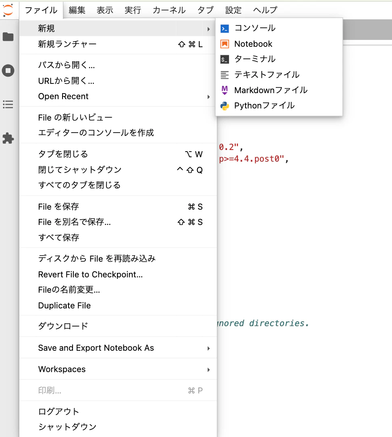Image resolution: width=392 pixels, height=437 pixels.
Task: Choose すべてのタブを閉じる
Action: pyautogui.click(x=118, y=185)
